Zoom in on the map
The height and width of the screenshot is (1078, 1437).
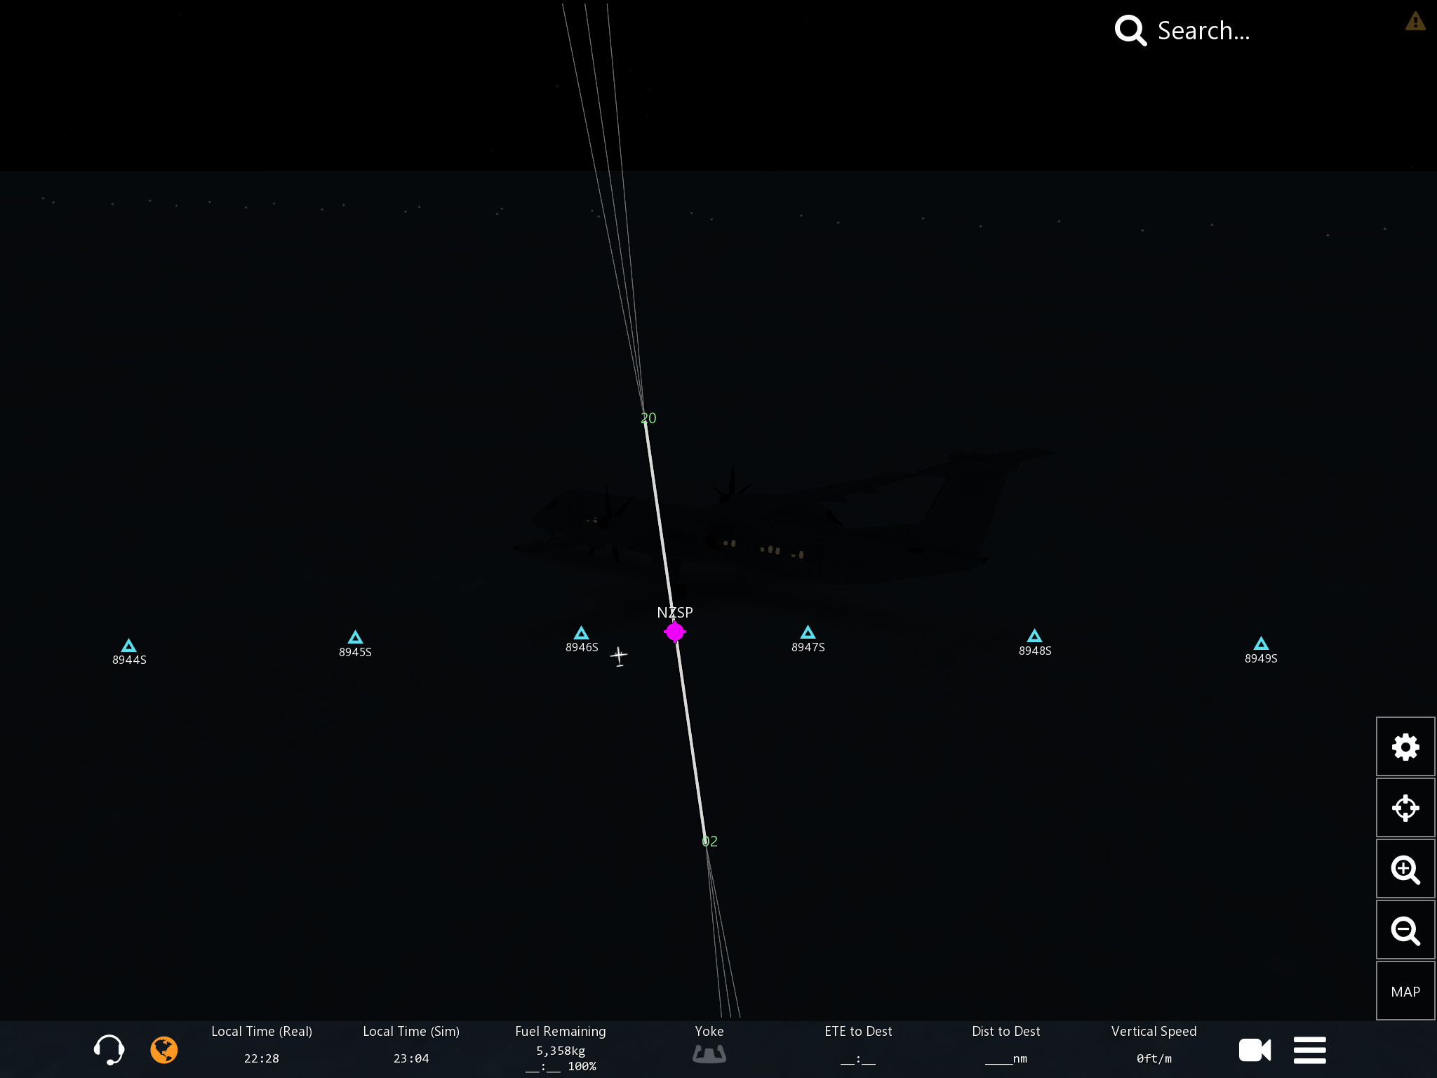pos(1405,870)
